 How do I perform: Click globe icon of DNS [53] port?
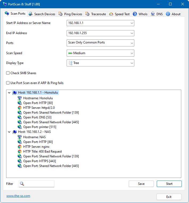pyautogui.click(x=20, y=117)
